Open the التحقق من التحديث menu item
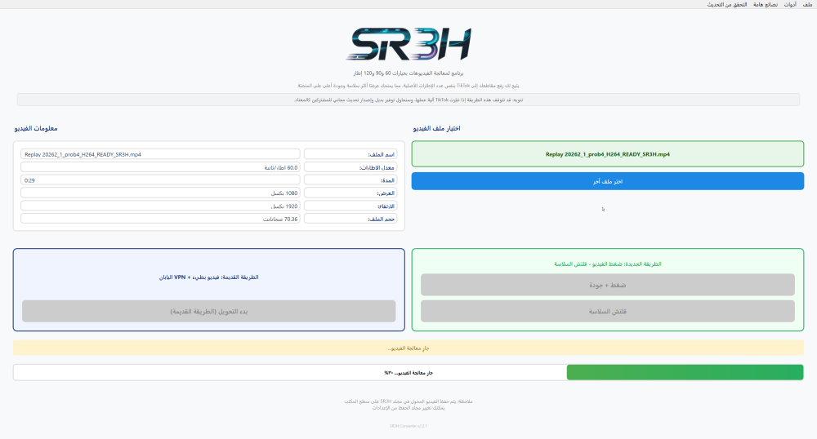817x439 pixels. (x=727, y=4)
